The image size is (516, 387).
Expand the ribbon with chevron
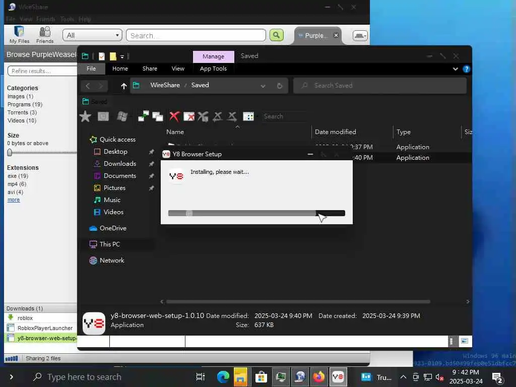click(x=456, y=69)
